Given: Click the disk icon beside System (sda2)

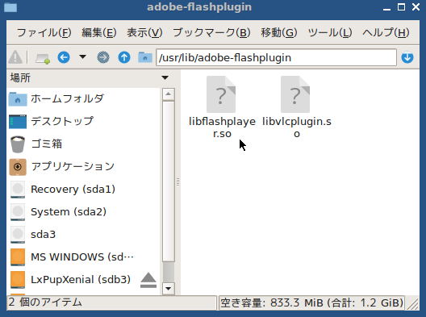Looking at the screenshot, I should click(18, 212).
